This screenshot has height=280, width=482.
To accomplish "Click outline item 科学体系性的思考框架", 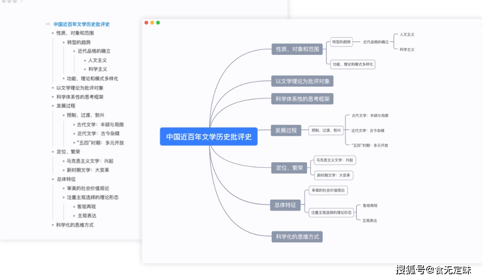I will (80, 97).
